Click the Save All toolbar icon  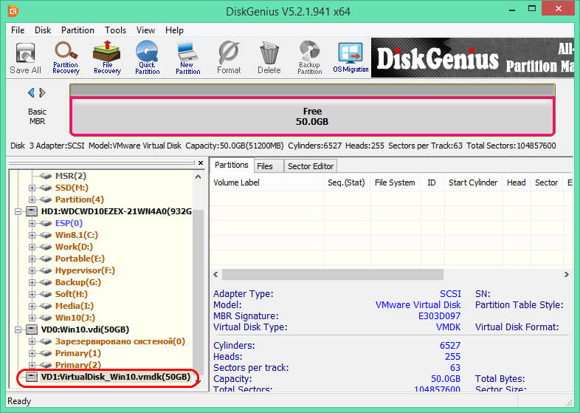point(25,58)
